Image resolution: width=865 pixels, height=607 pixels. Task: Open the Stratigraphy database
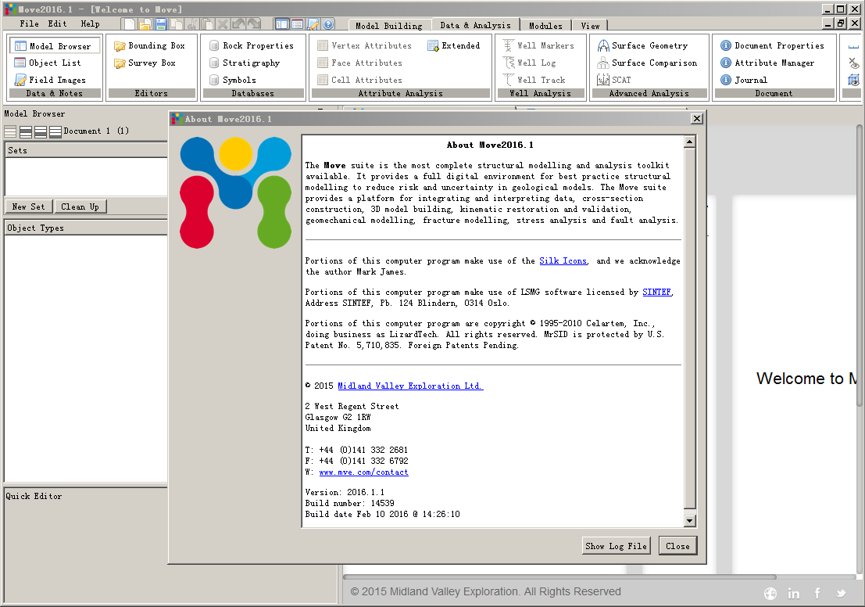pos(245,63)
